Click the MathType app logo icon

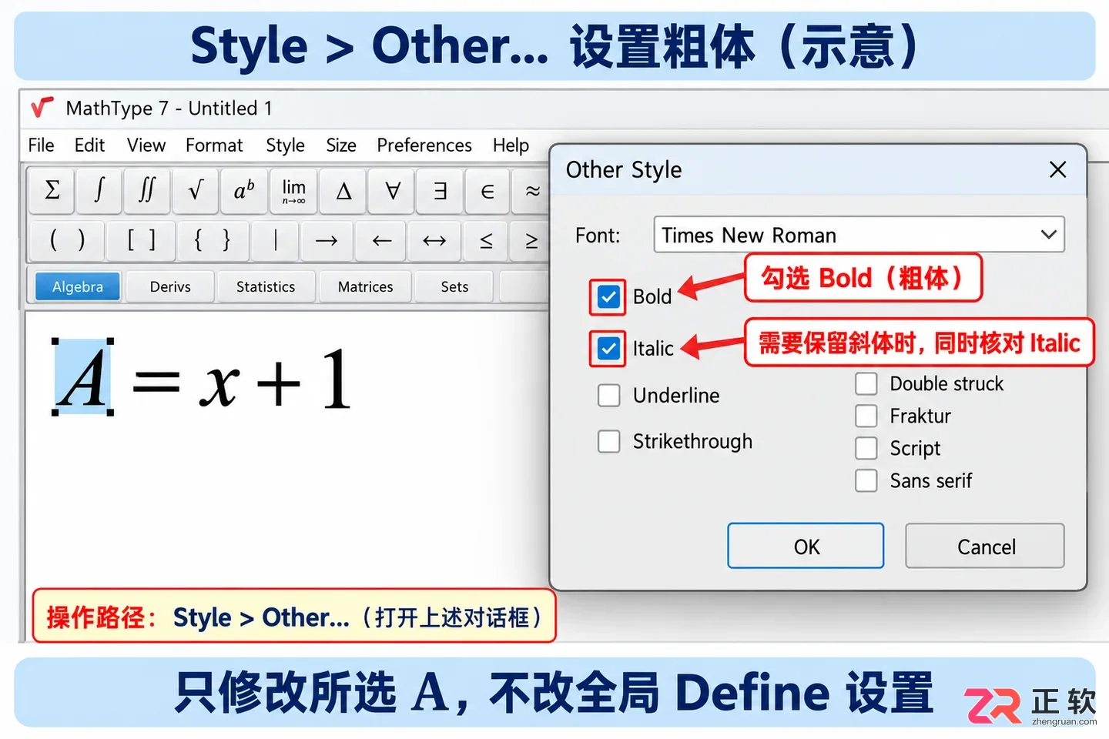42,107
